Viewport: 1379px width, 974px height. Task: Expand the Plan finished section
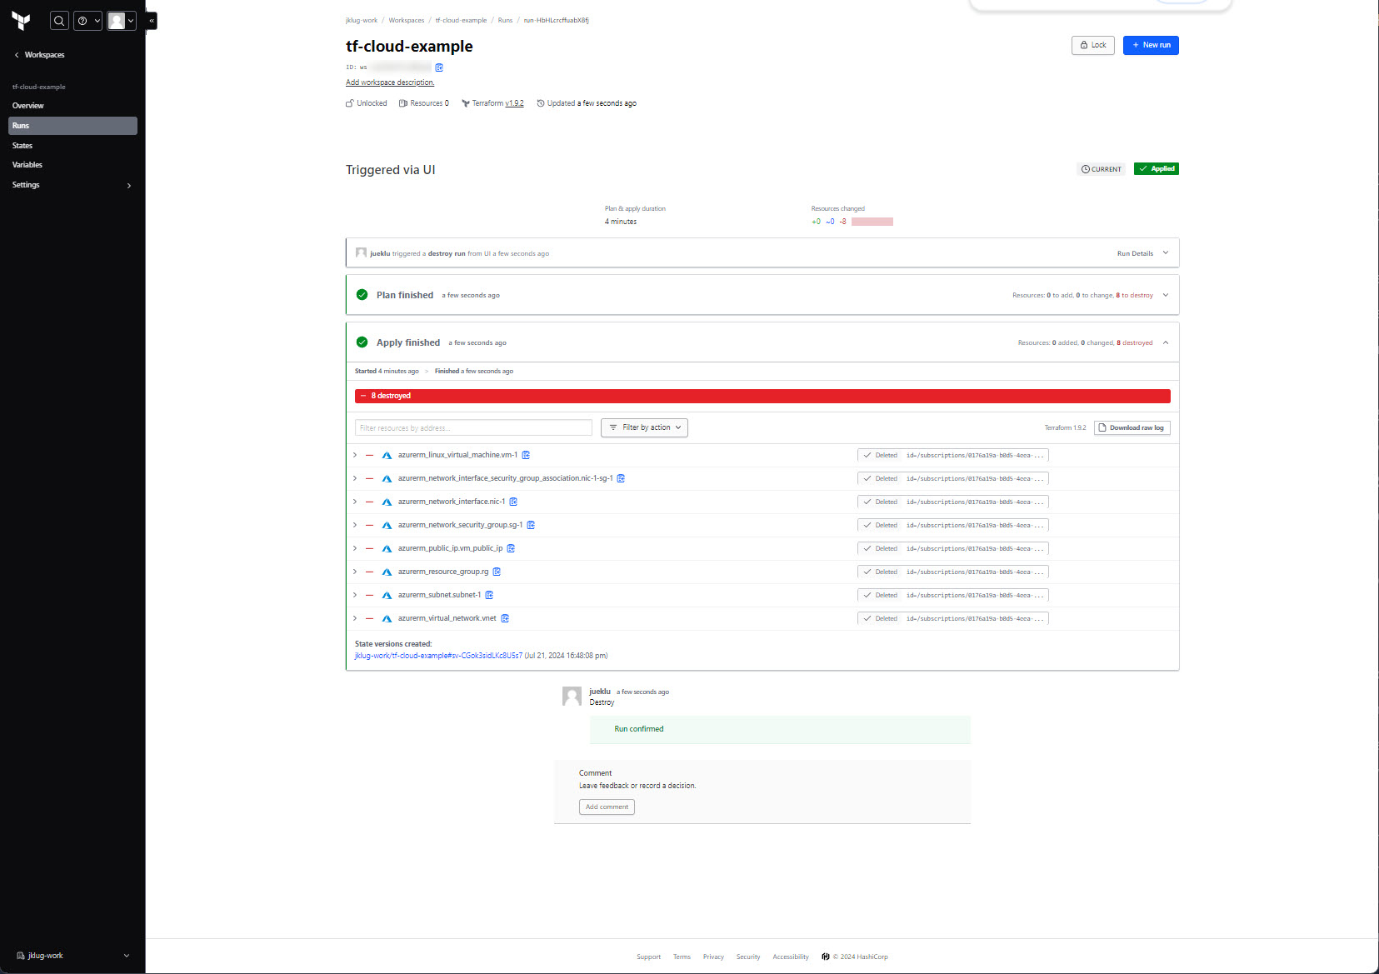(1165, 295)
